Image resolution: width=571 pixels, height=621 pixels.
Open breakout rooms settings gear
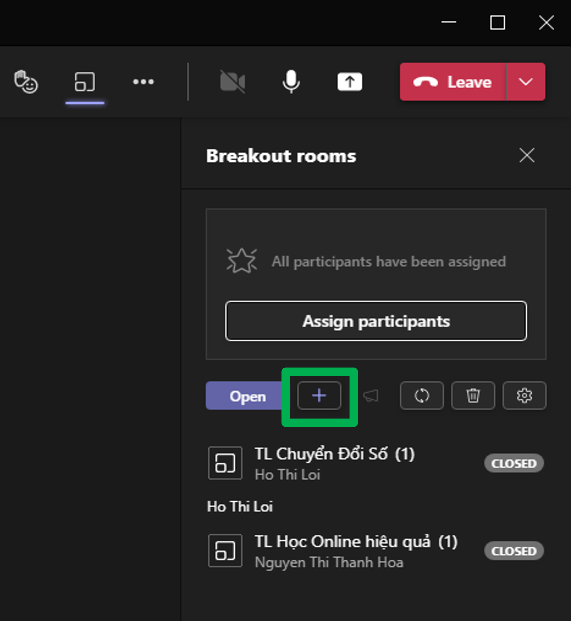point(524,396)
